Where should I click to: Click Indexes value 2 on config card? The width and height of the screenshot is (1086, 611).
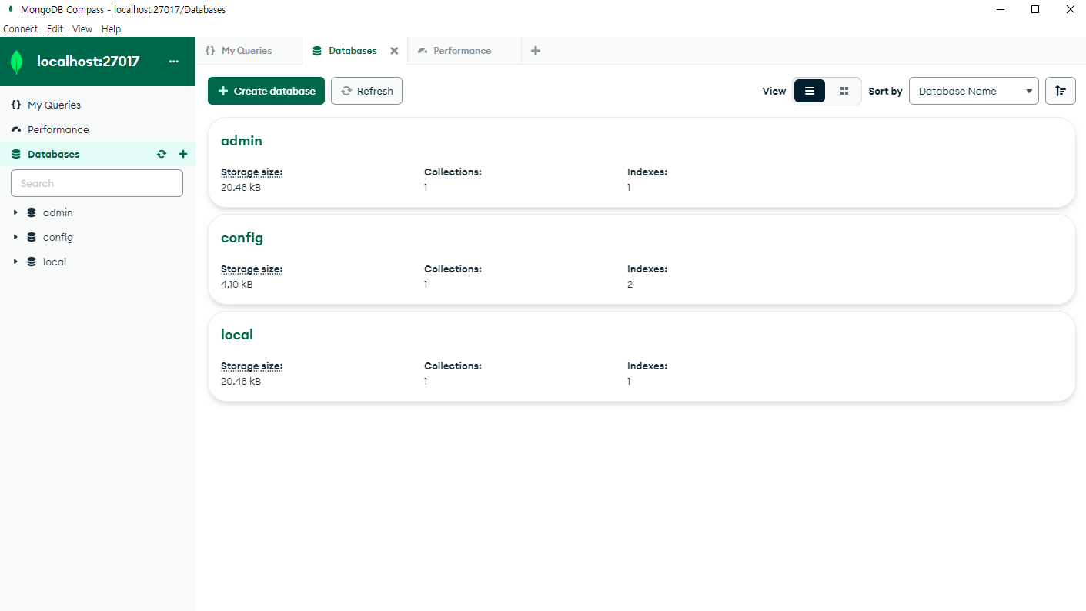click(630, 285)
